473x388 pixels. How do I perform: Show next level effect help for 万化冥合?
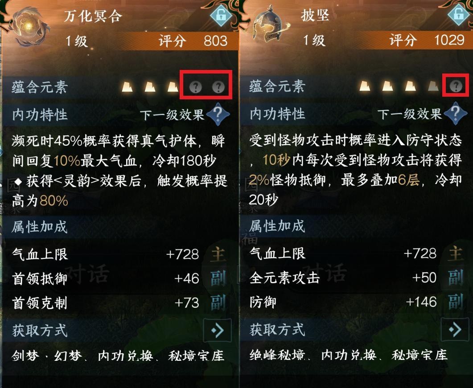click(218, 114)
